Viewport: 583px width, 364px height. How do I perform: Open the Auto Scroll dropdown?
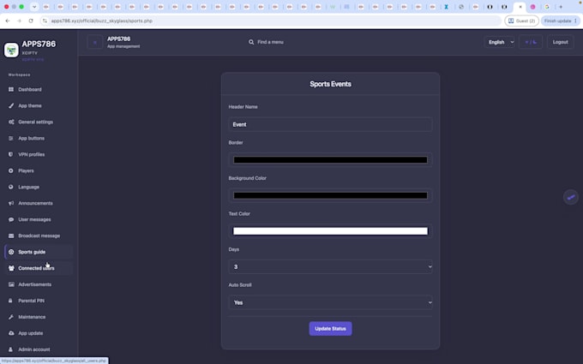pyautogui.click(x=330, y=302)
